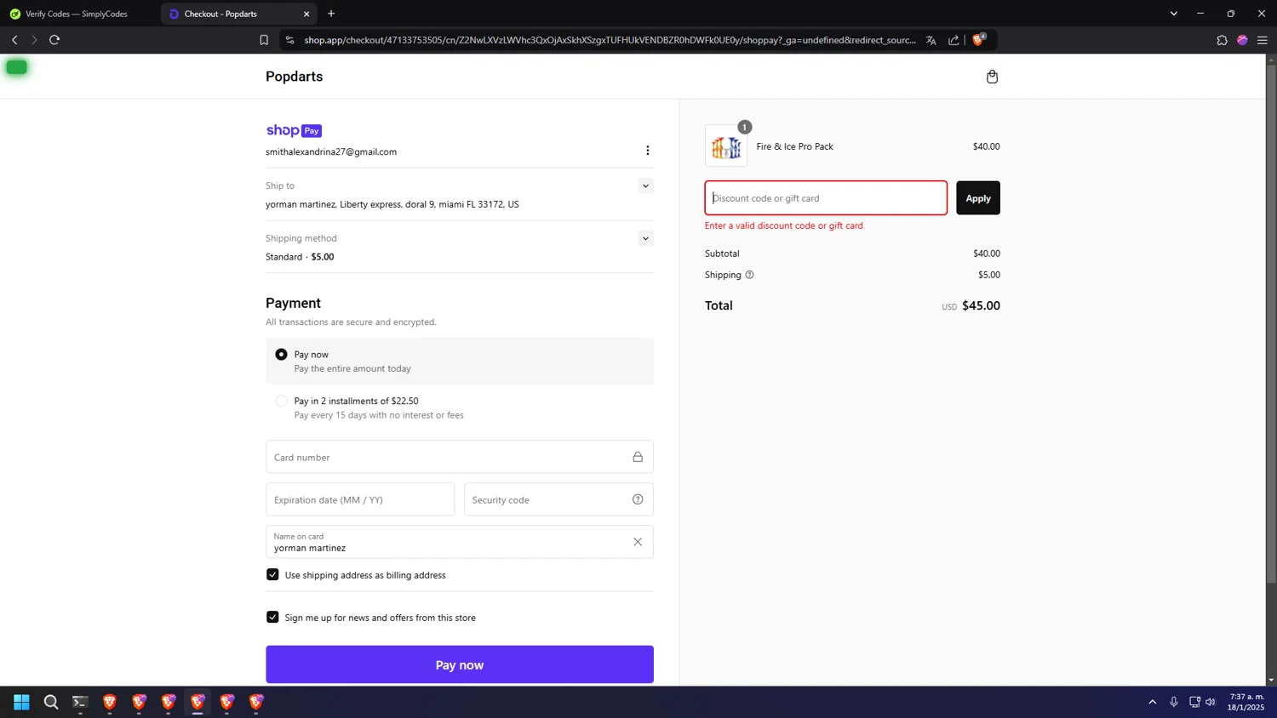Open the browser main hamburger menu

(1263, 40)
